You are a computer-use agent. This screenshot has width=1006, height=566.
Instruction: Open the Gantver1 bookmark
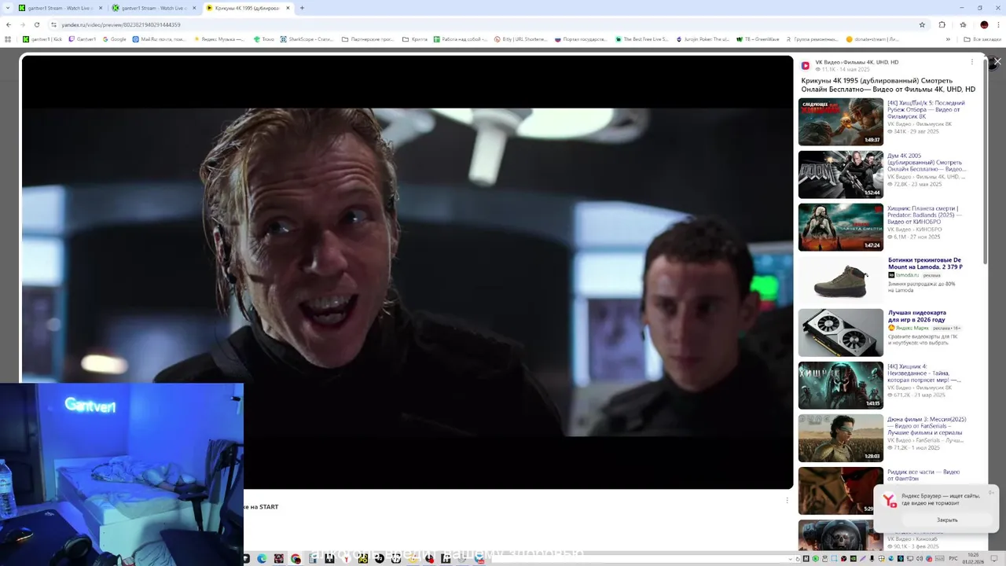(83, 39)
